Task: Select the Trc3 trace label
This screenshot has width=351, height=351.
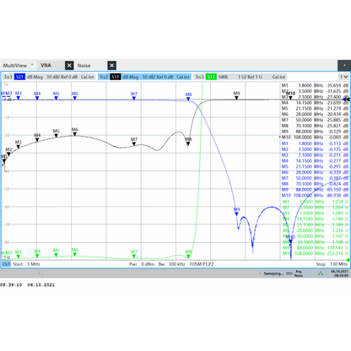Action: 199,77
